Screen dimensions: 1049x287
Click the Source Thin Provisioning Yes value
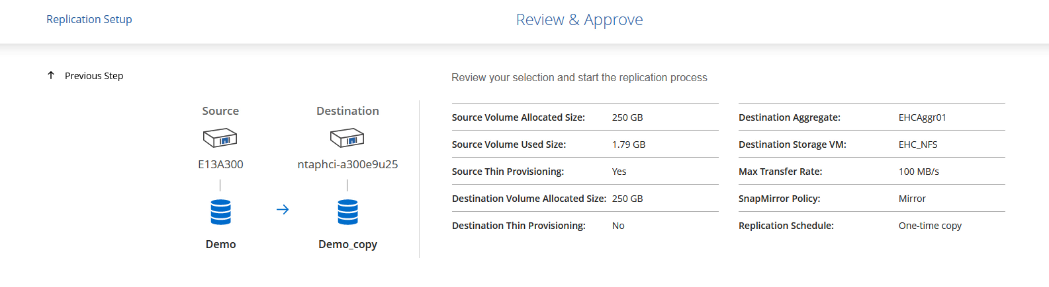[619, 172]
